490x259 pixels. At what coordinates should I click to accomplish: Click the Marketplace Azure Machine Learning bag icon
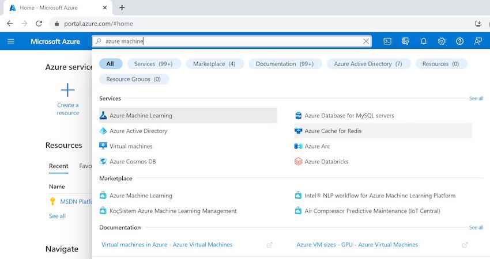(103, 195)
